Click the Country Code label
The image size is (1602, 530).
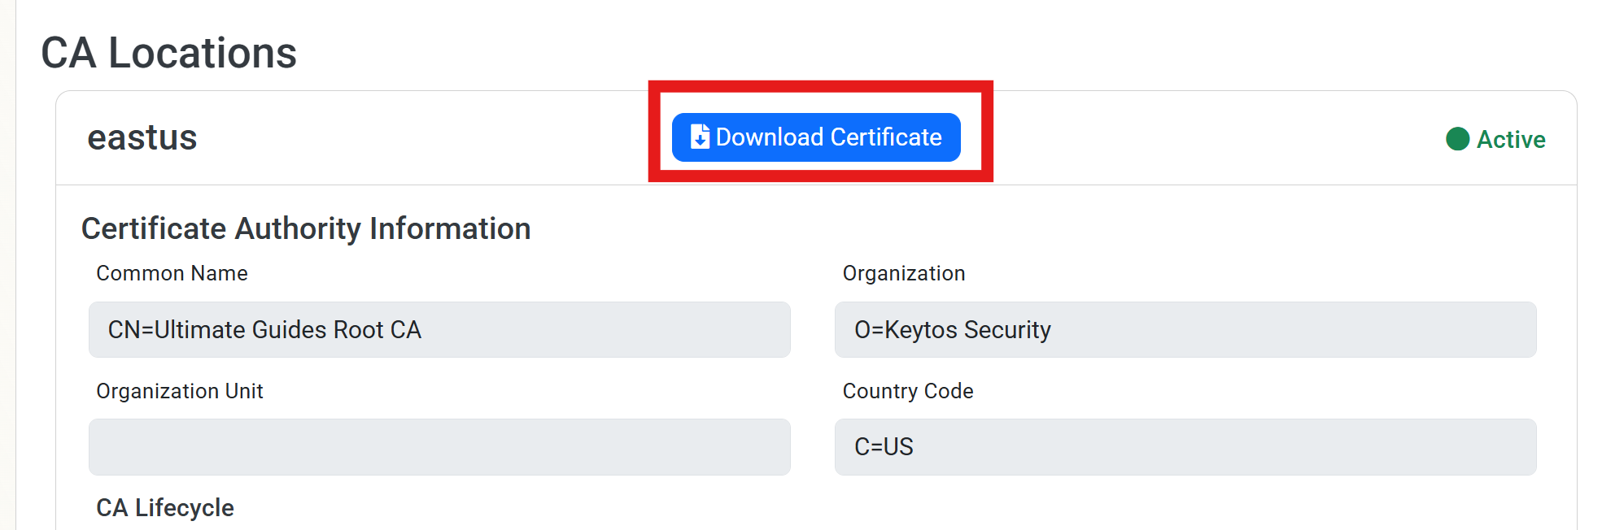[x=908, y=391]
